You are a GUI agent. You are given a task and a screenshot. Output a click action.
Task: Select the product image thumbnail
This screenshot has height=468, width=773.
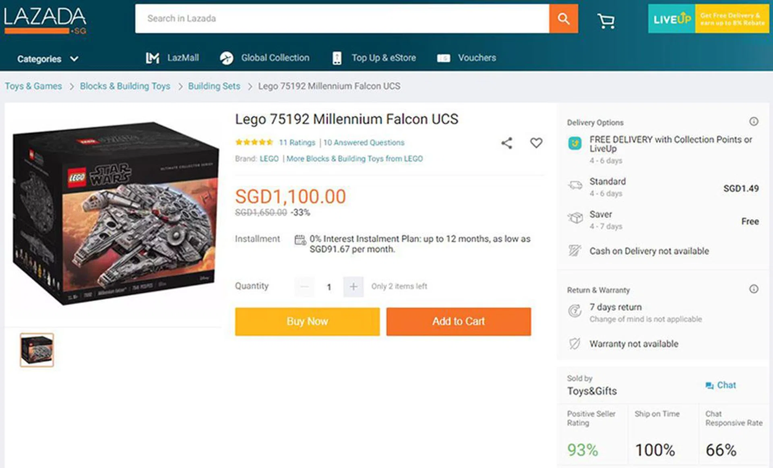(37, 350)
